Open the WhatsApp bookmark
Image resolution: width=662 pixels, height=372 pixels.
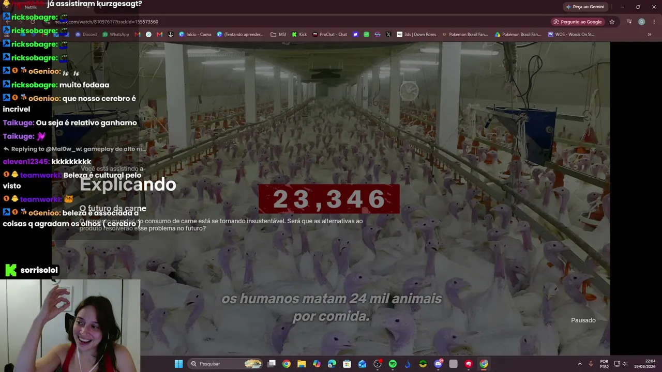point(115,35)
